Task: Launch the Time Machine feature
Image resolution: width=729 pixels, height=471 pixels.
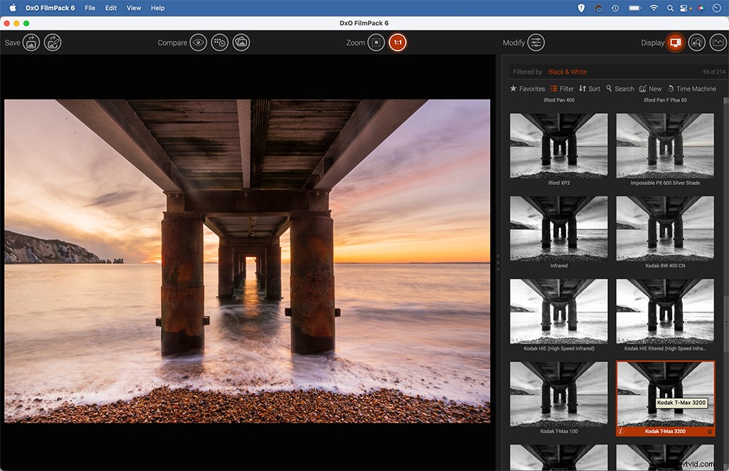Action: pos(693,88)
